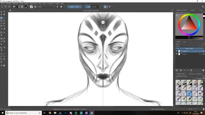The height and width of the screenshot is (115, 205).
Task: Click the layer Opacité slider
Action: (x=189, y=49)
